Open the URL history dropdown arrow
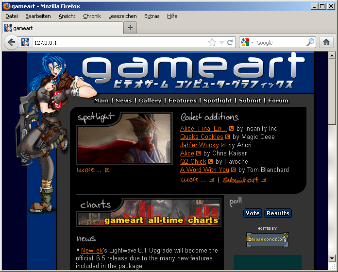 (x=221, y=42)
